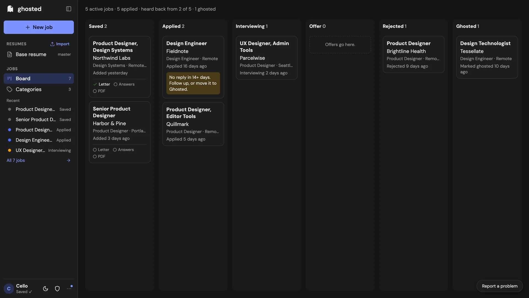This screenshot has width=529, height=298.
Task: Toggle dark mode moon icon
Action: (x=45, y=289)
